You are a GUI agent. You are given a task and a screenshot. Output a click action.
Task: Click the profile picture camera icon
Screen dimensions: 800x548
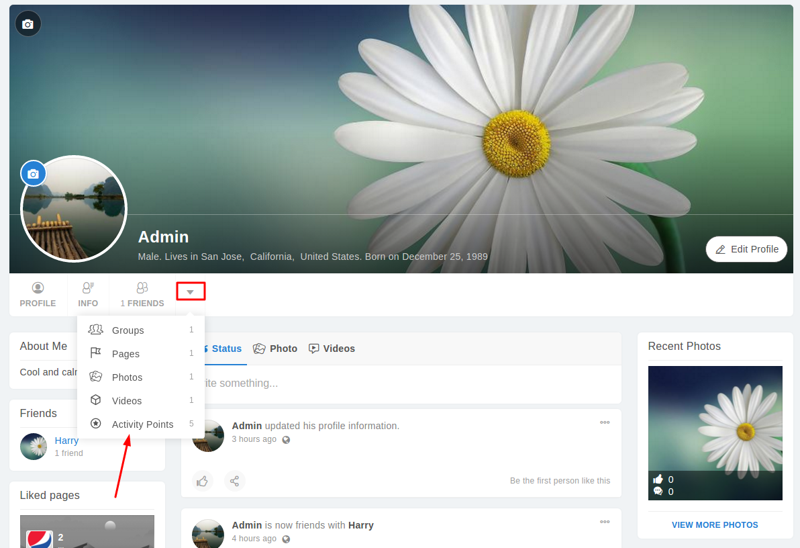pos(33,174)
